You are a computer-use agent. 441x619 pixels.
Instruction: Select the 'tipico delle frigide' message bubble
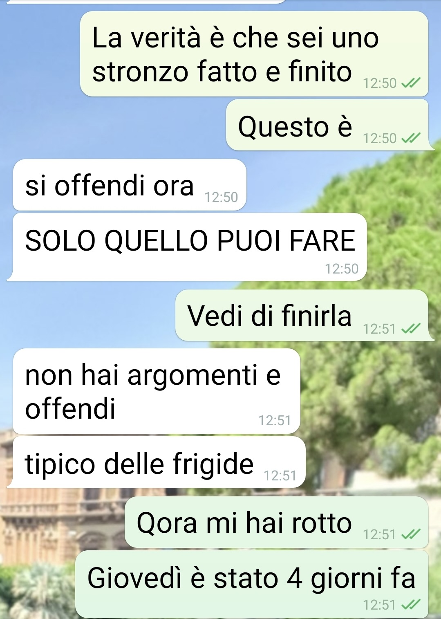[x=156, y=462]
